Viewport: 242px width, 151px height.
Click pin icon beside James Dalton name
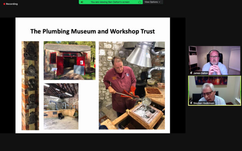[191, 73]
